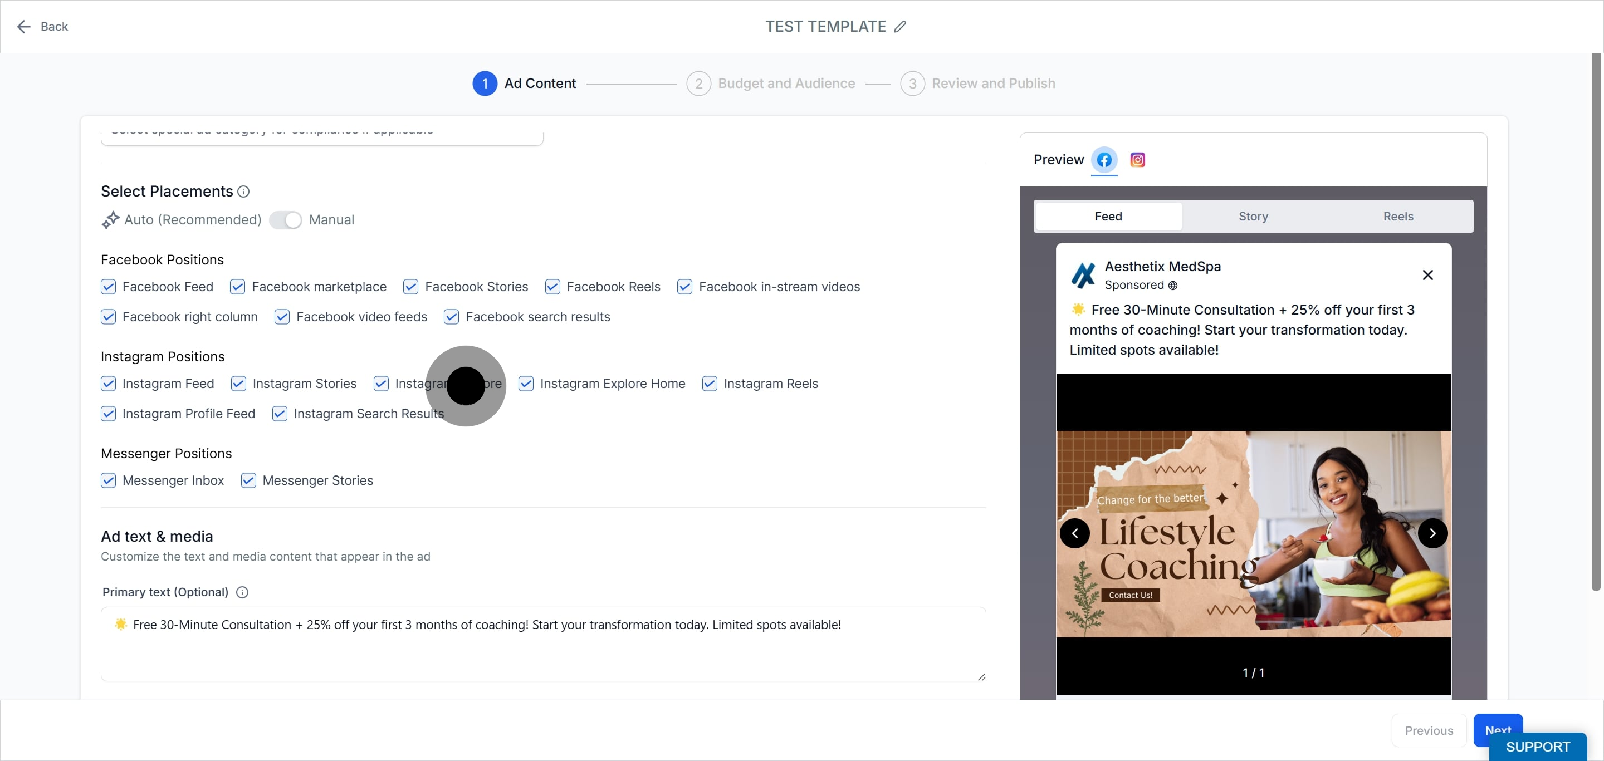Screen dimensions: 1604x761
Task: Open the special ad category dropdown
Action: point(322,137)
